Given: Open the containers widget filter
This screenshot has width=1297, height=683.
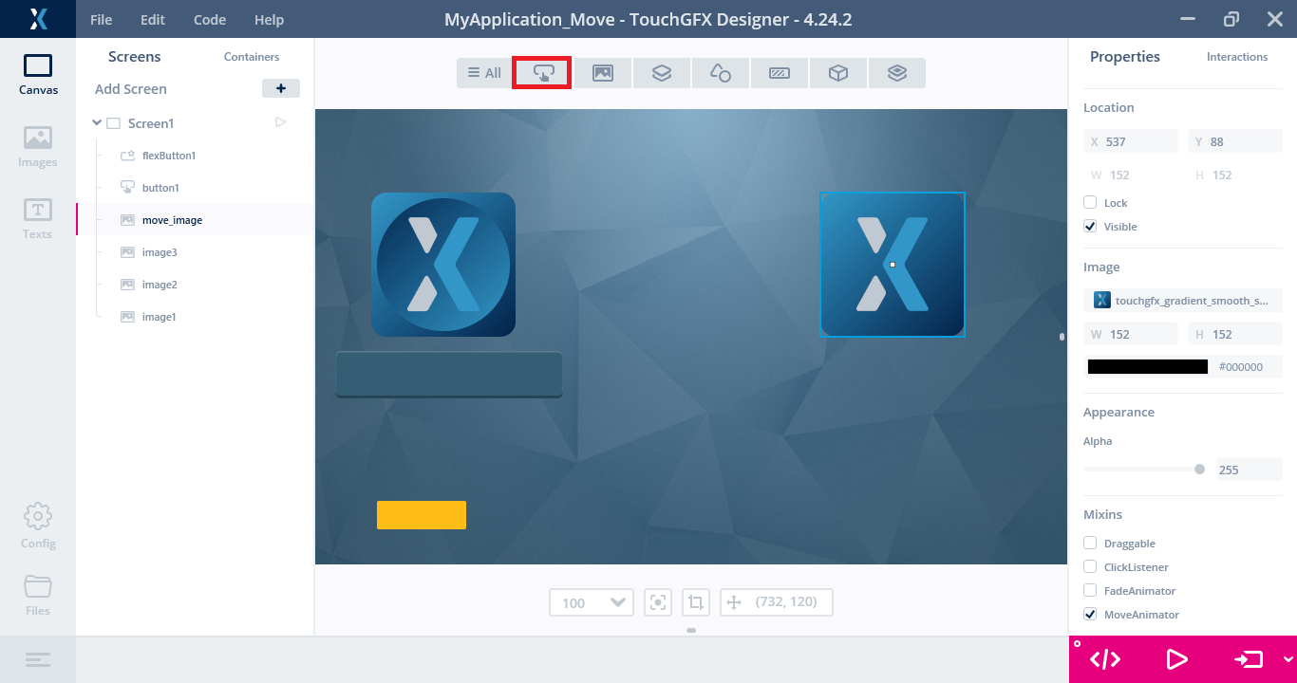Looking at the screenshot, I should point(662,72).
